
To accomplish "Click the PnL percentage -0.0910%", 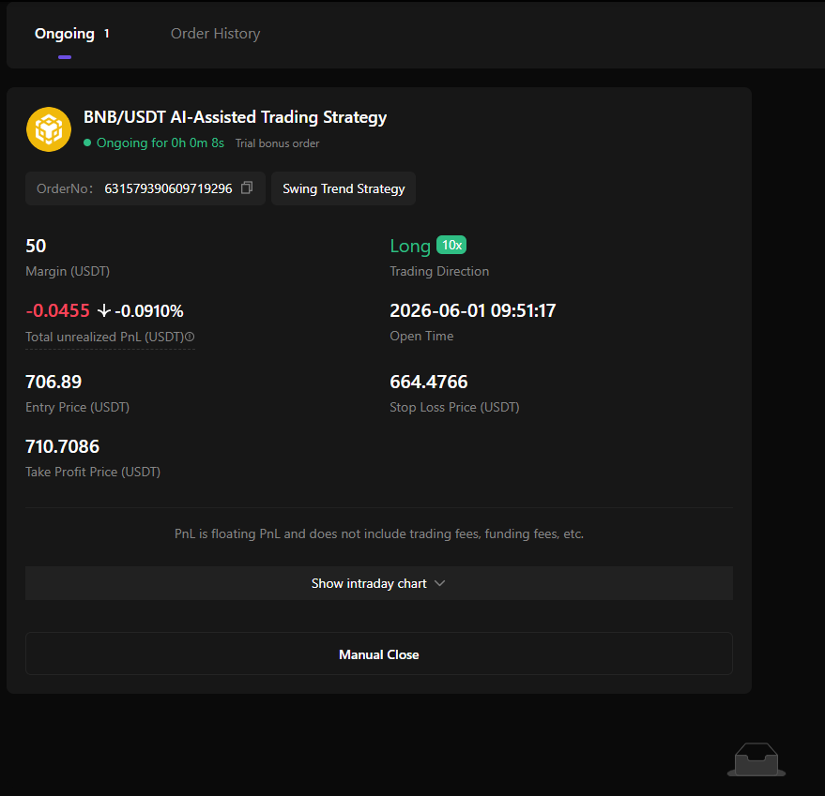I will tap(149, 311).
